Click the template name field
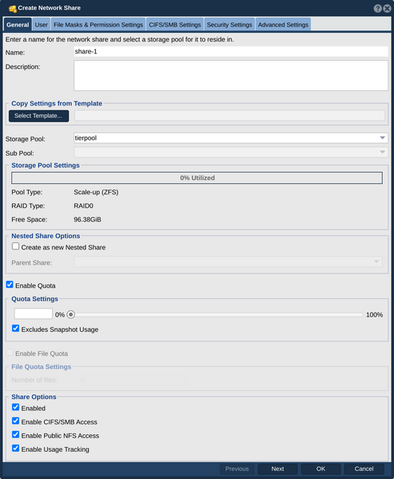 click(x=229, y=116)
